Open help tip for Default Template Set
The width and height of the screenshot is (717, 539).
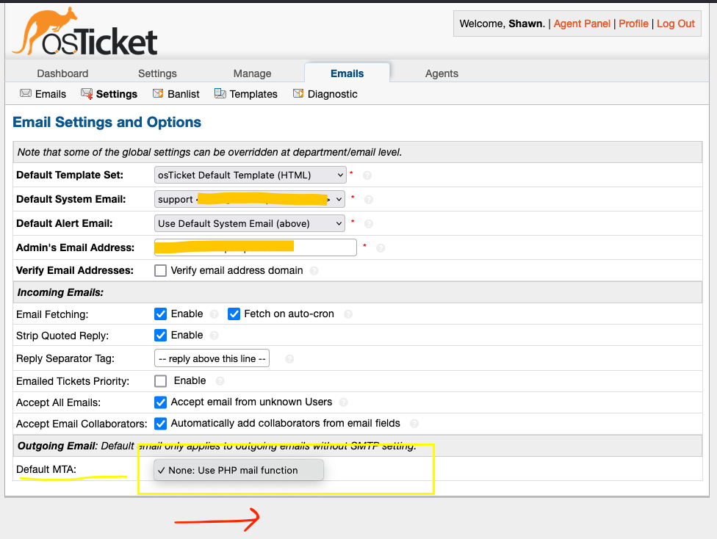(367, 176)
